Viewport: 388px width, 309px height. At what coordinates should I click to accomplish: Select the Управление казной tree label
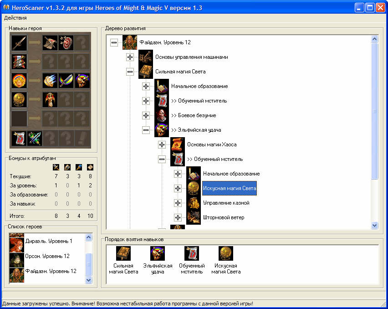click(226, 203)
